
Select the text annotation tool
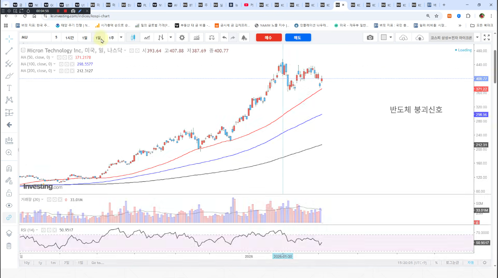(x=9, y=88)
